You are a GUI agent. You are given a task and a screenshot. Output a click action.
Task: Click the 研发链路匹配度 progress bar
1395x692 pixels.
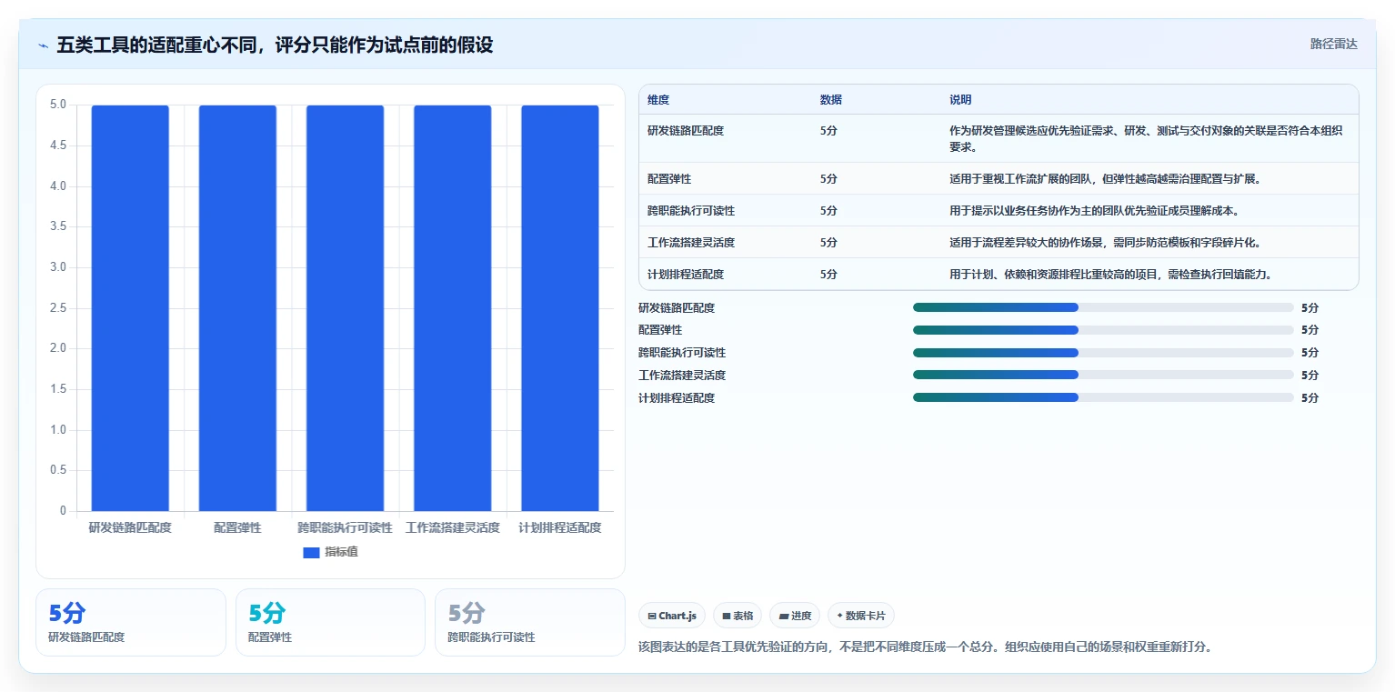pyautogui.click(x=1103, y=307)
